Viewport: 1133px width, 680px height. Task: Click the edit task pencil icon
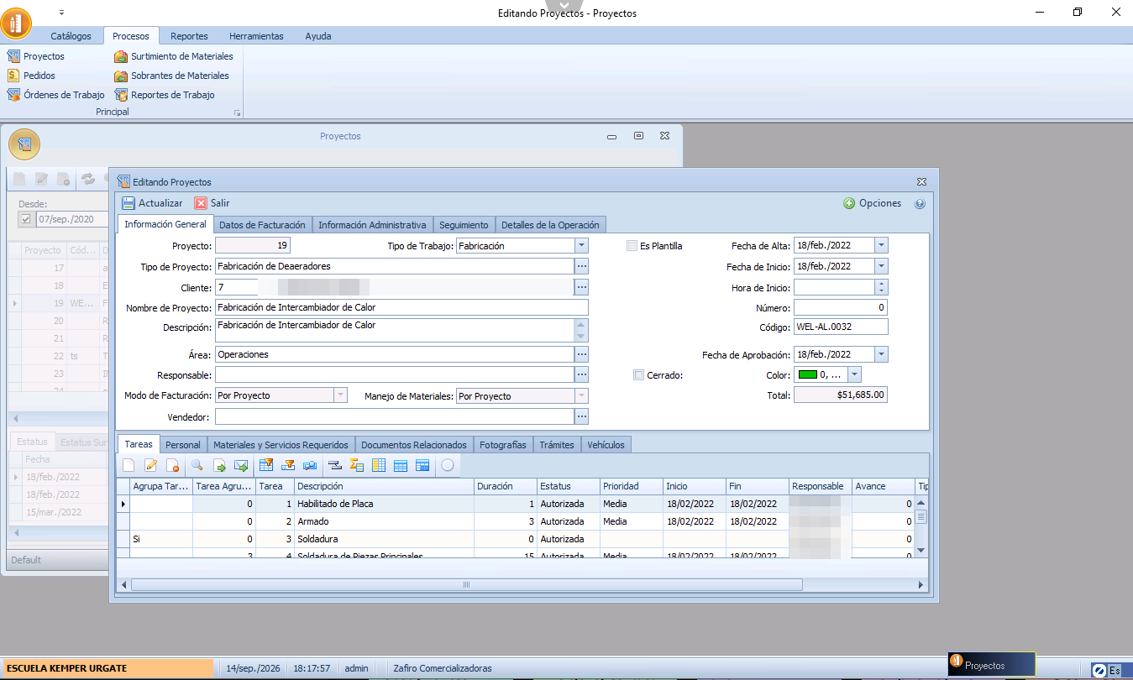point(151,465)
